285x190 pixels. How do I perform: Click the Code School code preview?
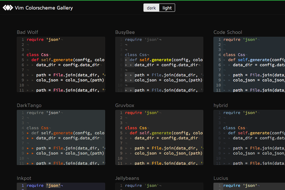pyautogui.click(x=249, y=65)
